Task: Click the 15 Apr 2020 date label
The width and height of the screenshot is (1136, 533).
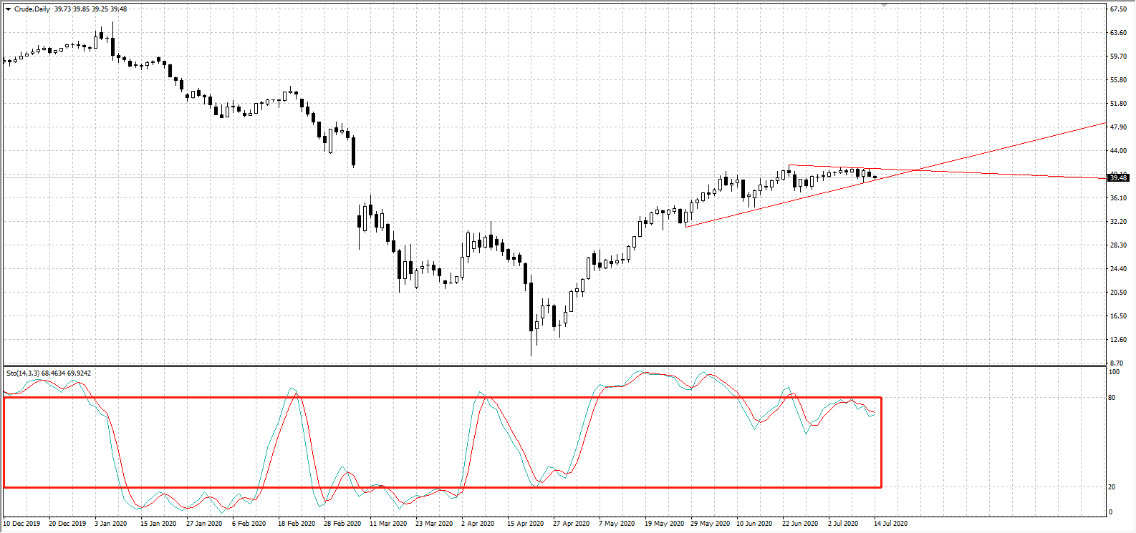Action: click(525, 524)
